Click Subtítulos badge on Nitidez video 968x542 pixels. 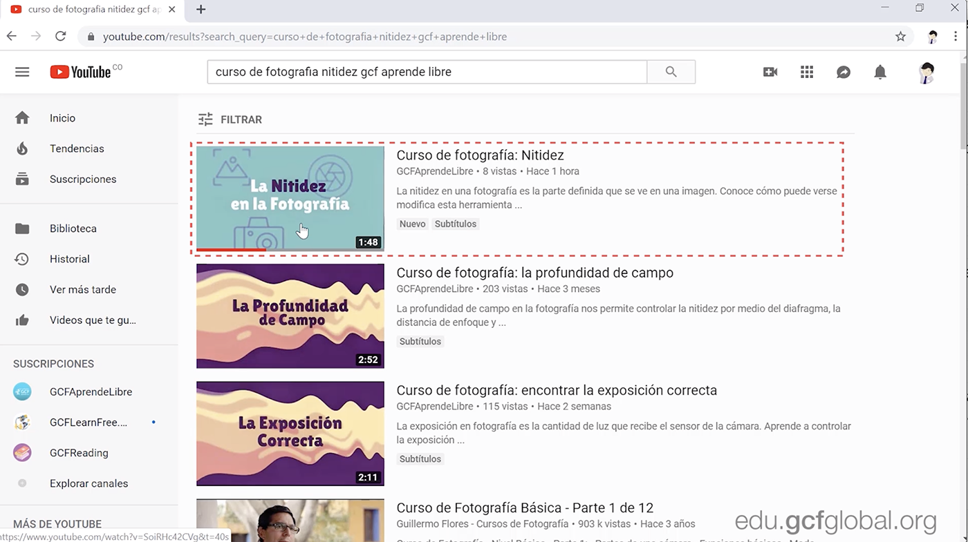pyautogui.click(x=456, y=224)
